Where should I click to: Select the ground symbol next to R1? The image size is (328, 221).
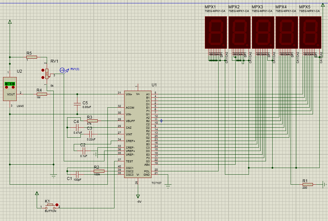tap(325, 184)
